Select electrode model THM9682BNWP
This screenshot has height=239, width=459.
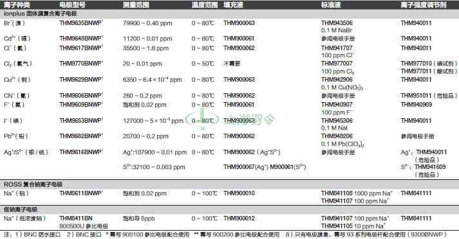[x=81, y=136]
